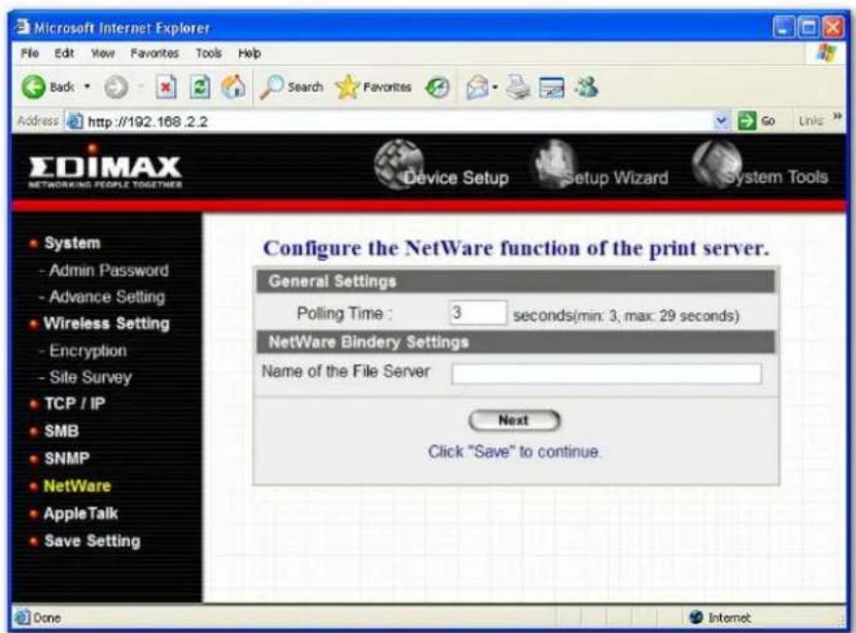Image resolution: width=856 pixels, height=633 pixels.
Task: Open Site Survey page
Action: (90, 377)
